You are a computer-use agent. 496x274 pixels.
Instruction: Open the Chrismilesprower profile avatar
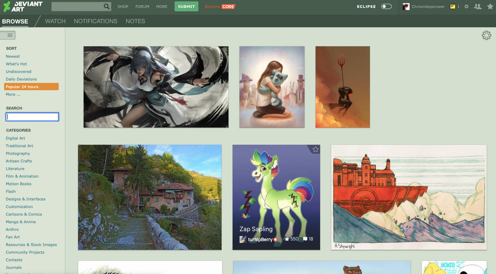(x=406, y=6)
